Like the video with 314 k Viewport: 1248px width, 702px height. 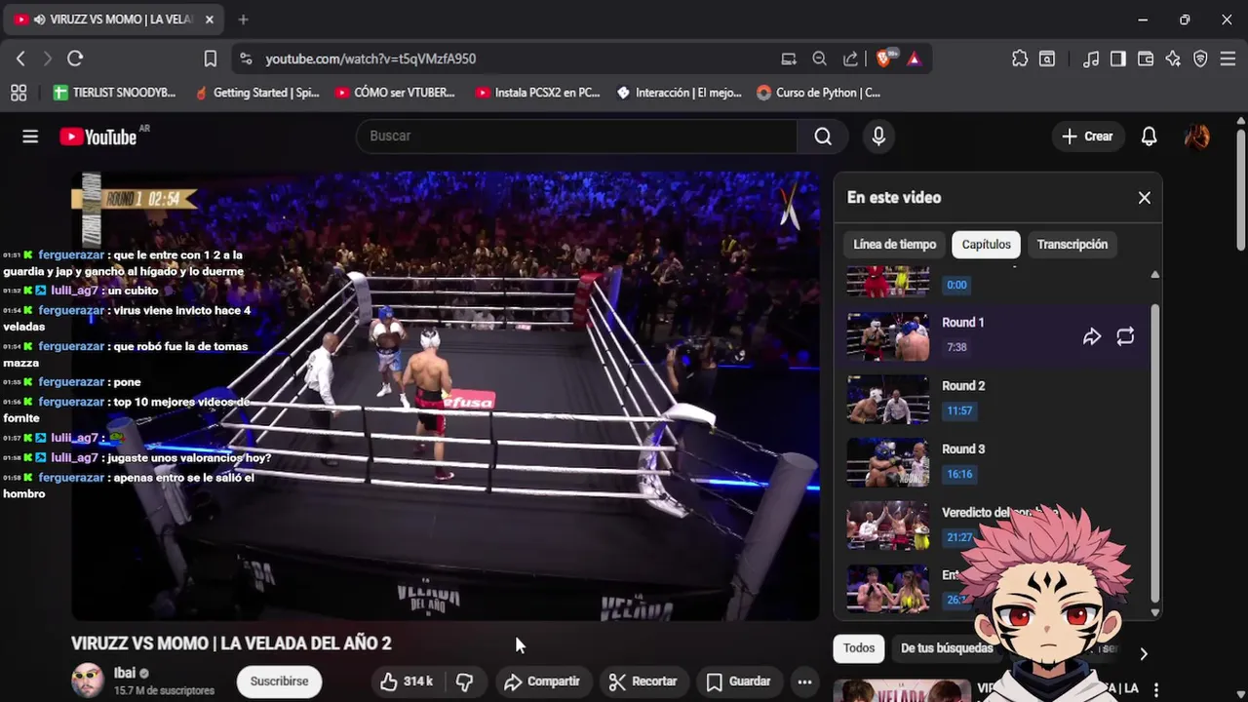[x=406, y=682]
